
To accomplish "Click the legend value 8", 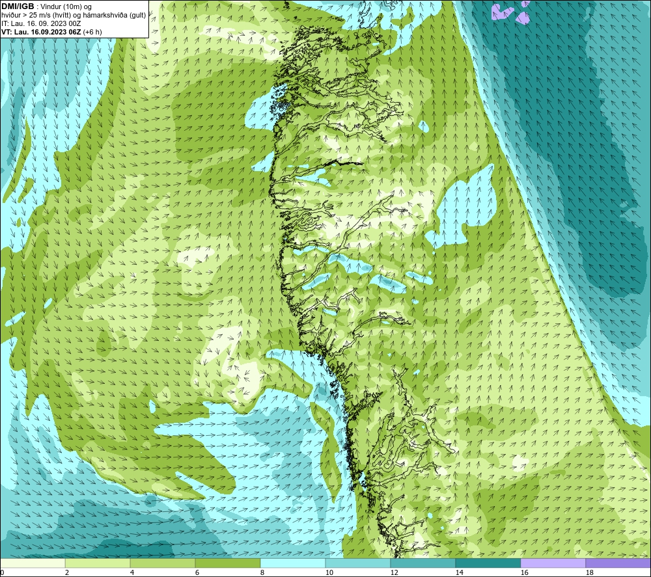I will (x=262, y=572).
